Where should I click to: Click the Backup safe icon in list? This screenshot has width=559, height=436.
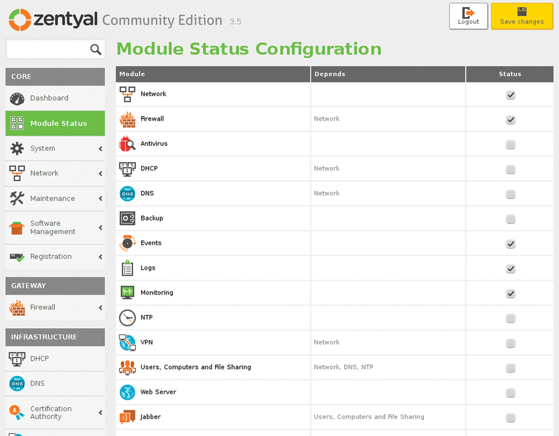click(x=127, y=218)
